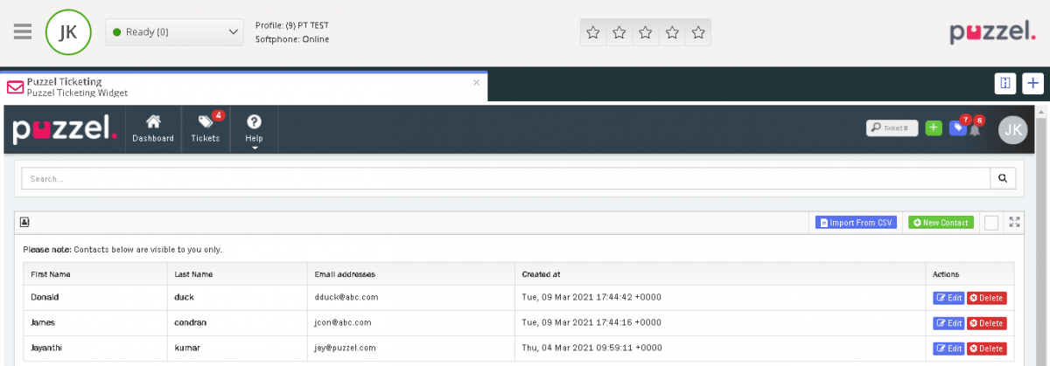Screen dimensions: 1050x366
Task: Delete the Donald duck contact
Action: (987, 298)
